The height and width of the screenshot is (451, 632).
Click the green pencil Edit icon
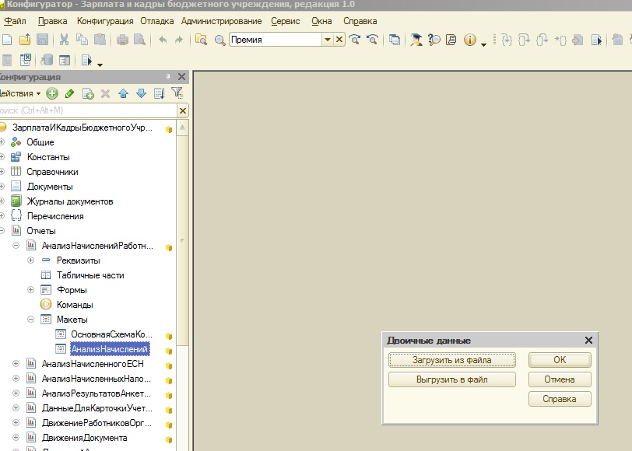point(69,93)
